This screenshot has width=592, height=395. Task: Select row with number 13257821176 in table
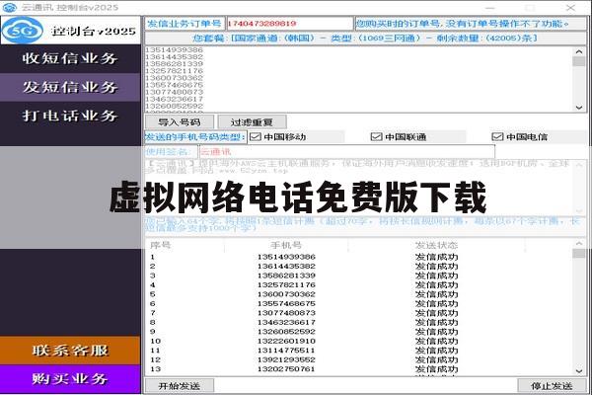[x=359, y=285]
